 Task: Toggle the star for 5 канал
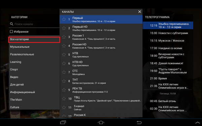click(x=64, y=108)
